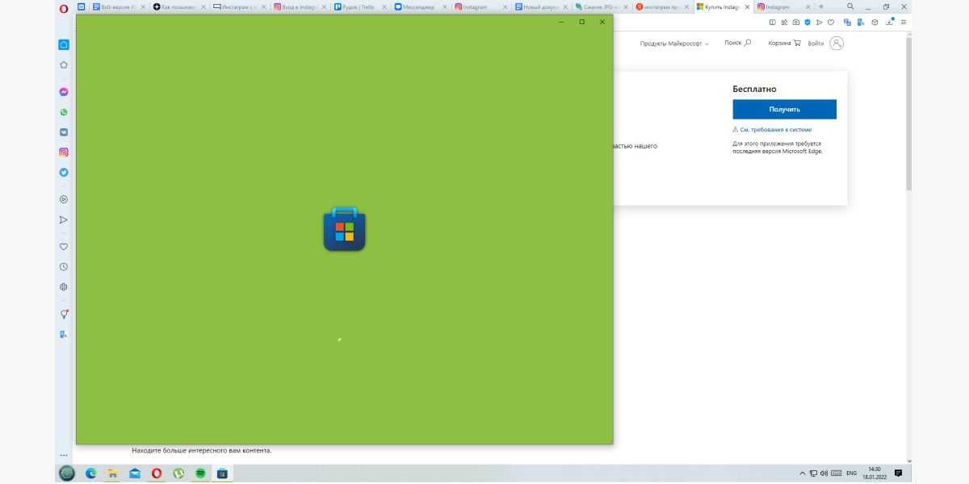Click the blue Получить button
Screen dimensions: 969x484
tap(784, 109)
